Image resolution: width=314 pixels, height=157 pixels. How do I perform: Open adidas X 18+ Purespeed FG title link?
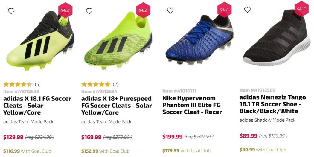(117, 106)
